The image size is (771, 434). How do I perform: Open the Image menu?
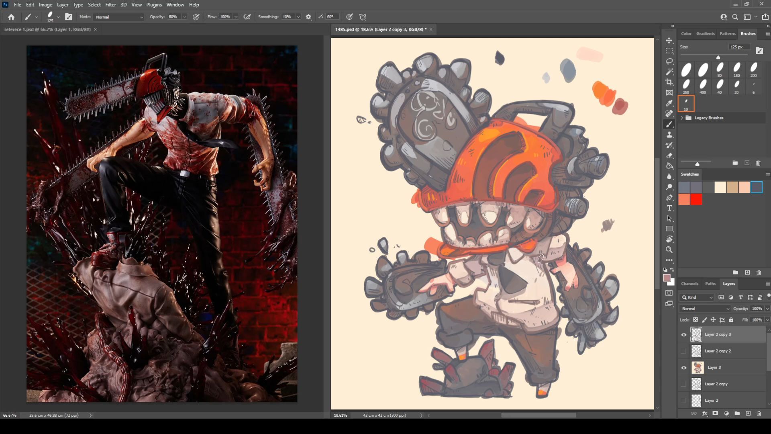click(45, 5)
